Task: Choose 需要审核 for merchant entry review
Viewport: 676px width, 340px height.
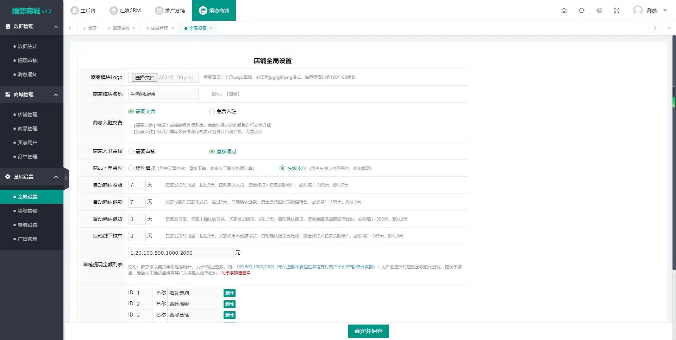Action: pyautogui.click(x=131, y=151)
